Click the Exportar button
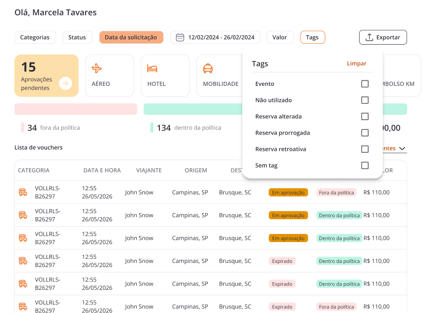Screen dimensions: 422x313 pyautogui.click(x=383, y=37)
